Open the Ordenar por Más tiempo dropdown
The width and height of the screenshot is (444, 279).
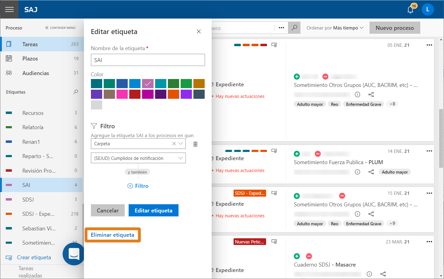point(335,28)
